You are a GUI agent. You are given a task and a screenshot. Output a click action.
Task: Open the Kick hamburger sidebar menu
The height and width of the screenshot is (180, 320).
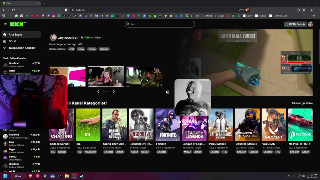5,24
